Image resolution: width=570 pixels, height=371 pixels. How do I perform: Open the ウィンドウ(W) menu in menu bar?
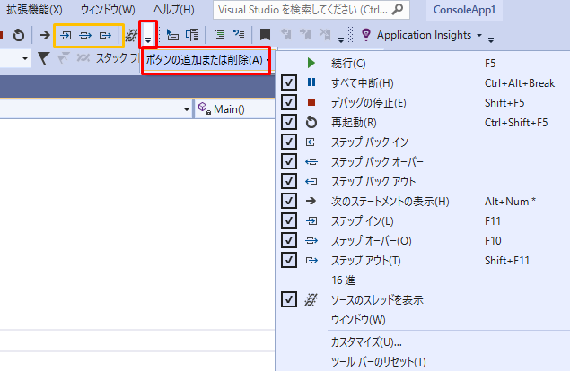(108, 10)
